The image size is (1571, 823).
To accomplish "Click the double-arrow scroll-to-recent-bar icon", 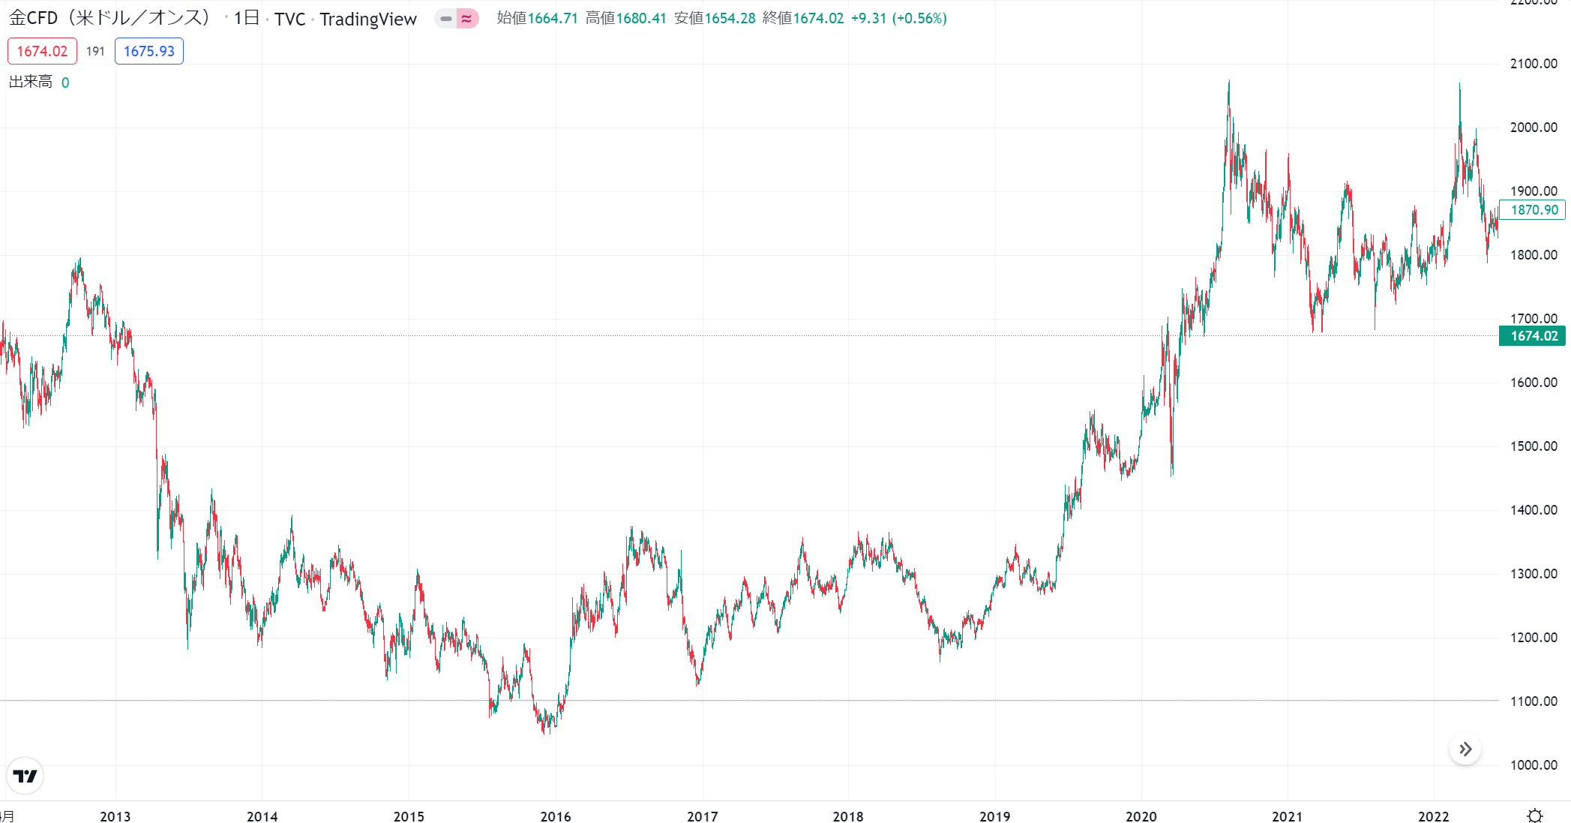I will (x=1464, y=749).
